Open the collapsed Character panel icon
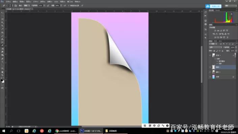 click(206, 34)
